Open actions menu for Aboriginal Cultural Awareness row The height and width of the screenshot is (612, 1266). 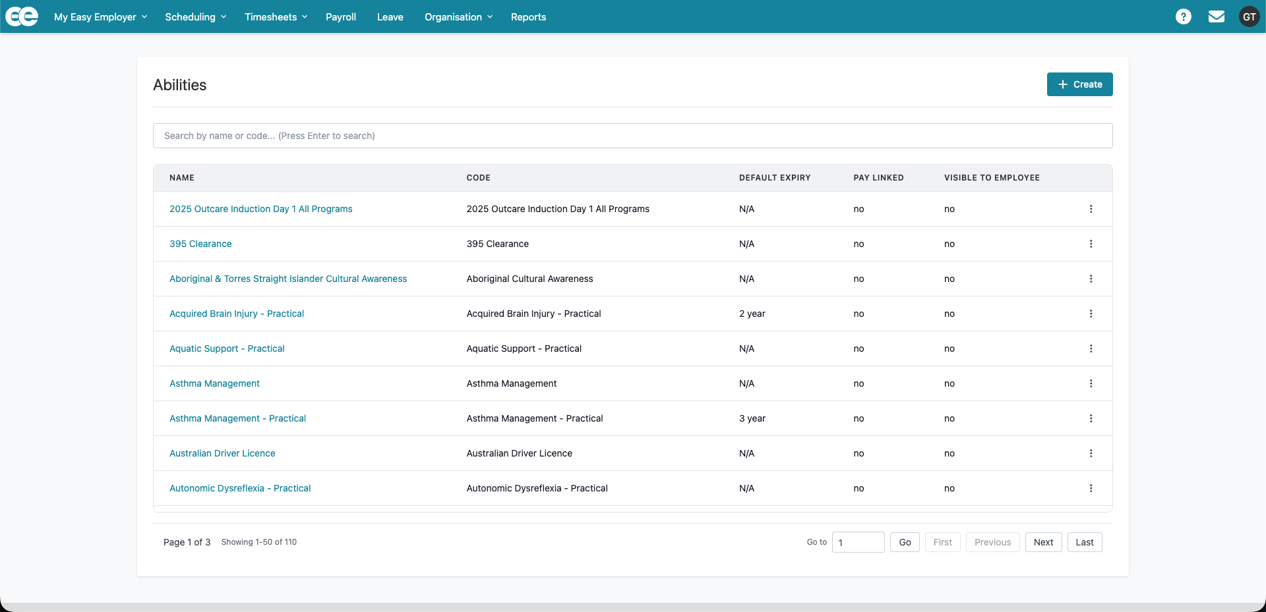1091,279
